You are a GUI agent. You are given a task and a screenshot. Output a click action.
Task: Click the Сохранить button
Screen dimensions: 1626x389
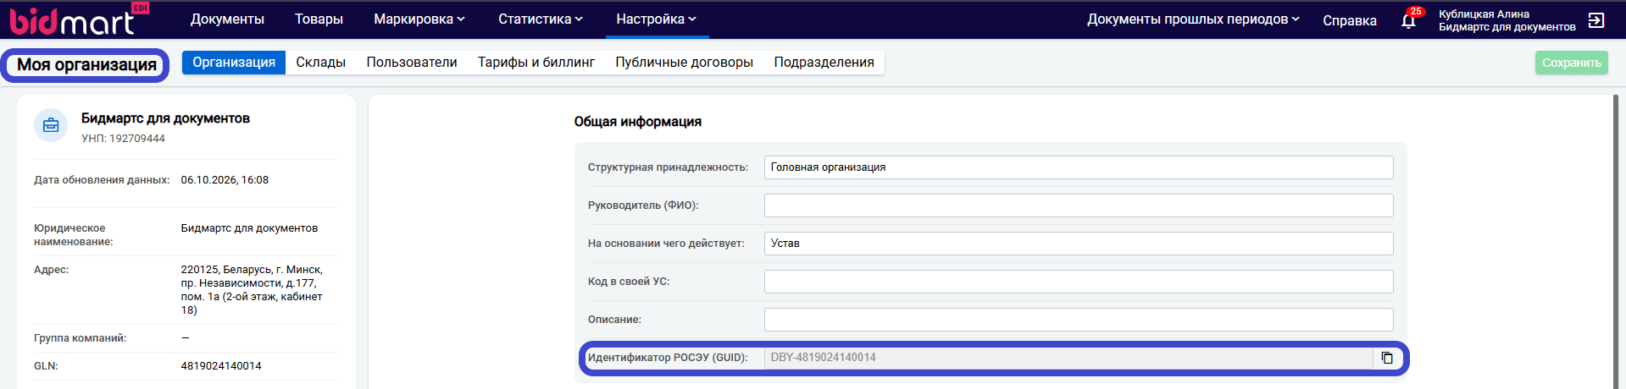coord(1572,63)
